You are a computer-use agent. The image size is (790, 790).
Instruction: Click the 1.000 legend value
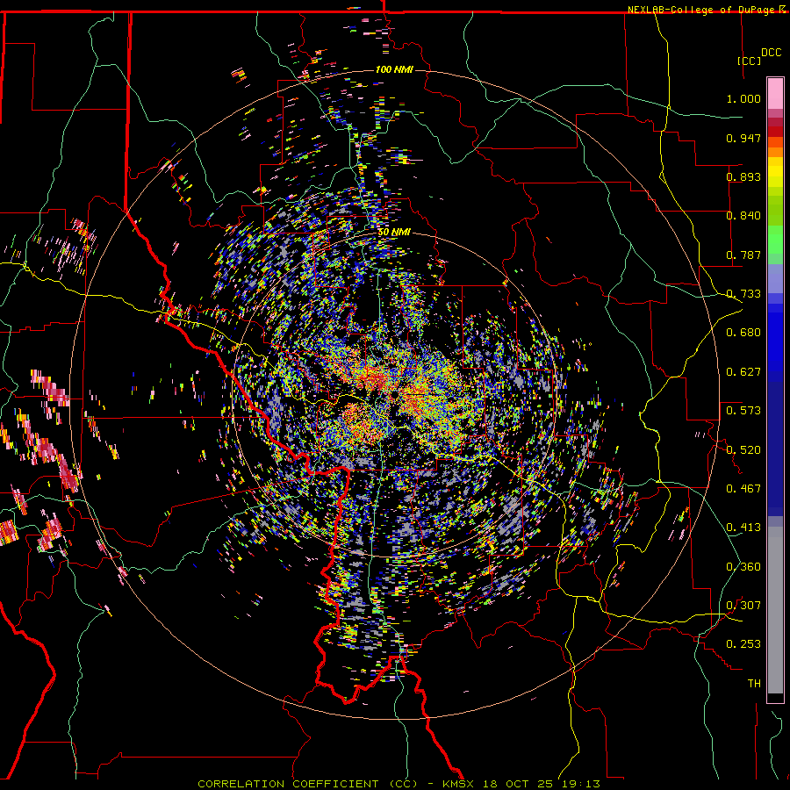point(743,98)
